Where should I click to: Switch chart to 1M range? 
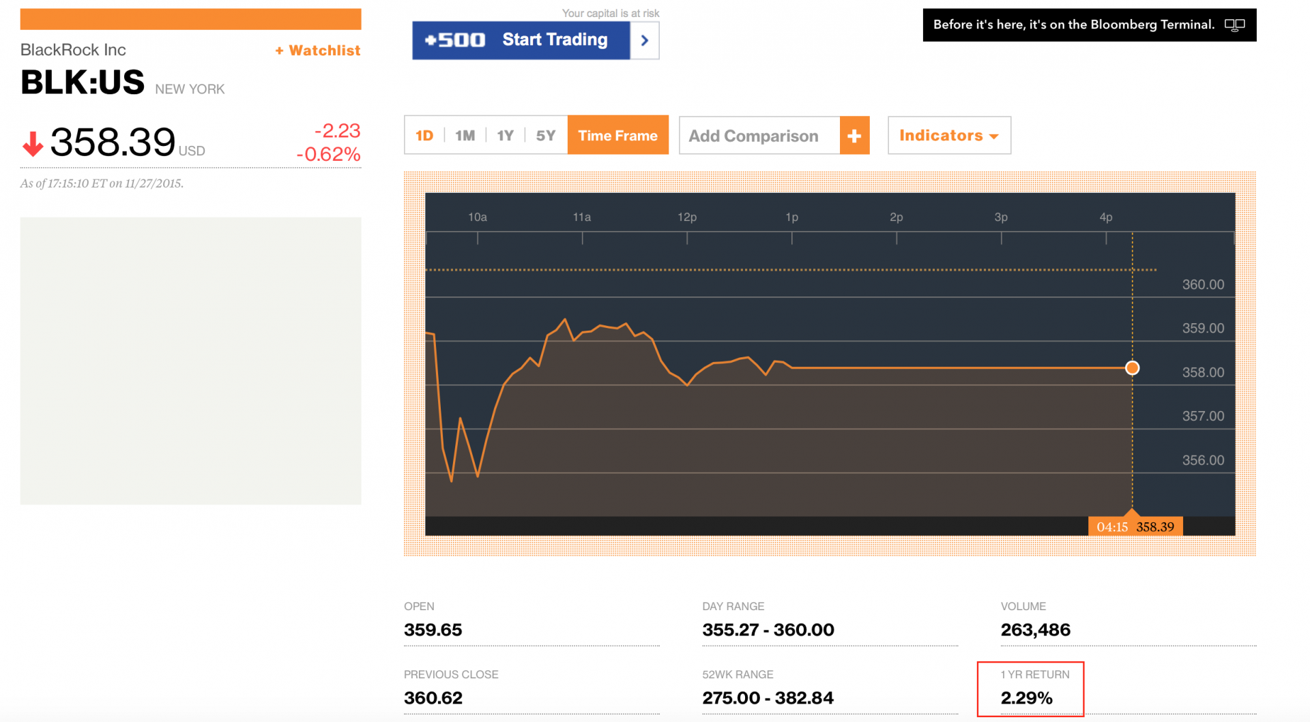tap(465, 136)
